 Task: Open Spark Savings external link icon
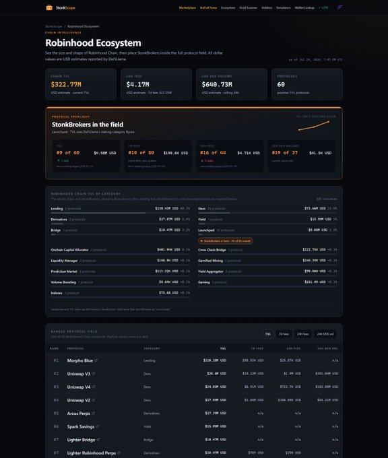pos(98,426)
